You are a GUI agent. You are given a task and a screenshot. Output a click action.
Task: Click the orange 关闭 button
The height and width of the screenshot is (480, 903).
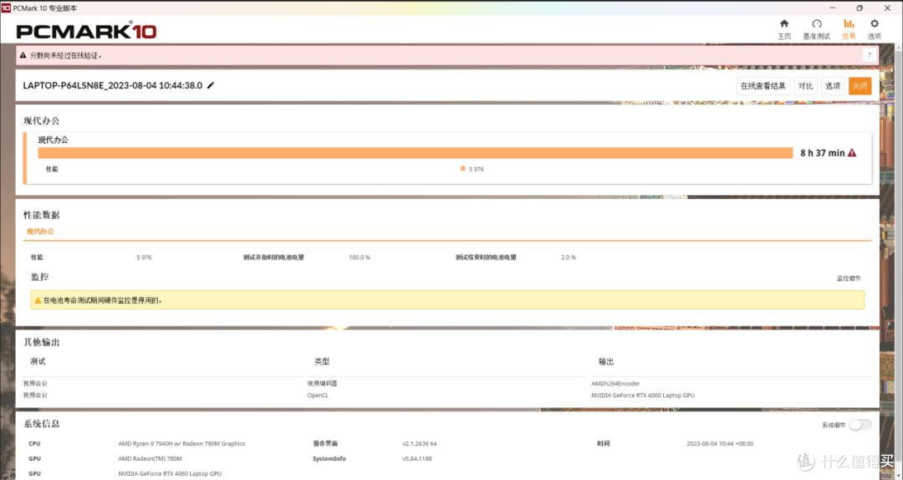(860, 86)
